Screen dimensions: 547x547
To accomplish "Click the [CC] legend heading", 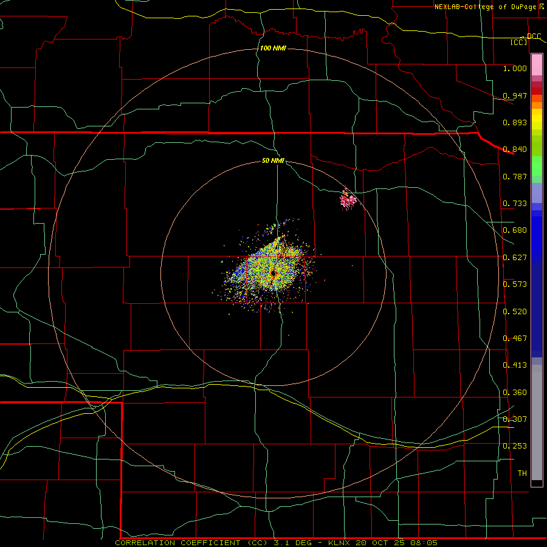I will (x=519, y=42).
